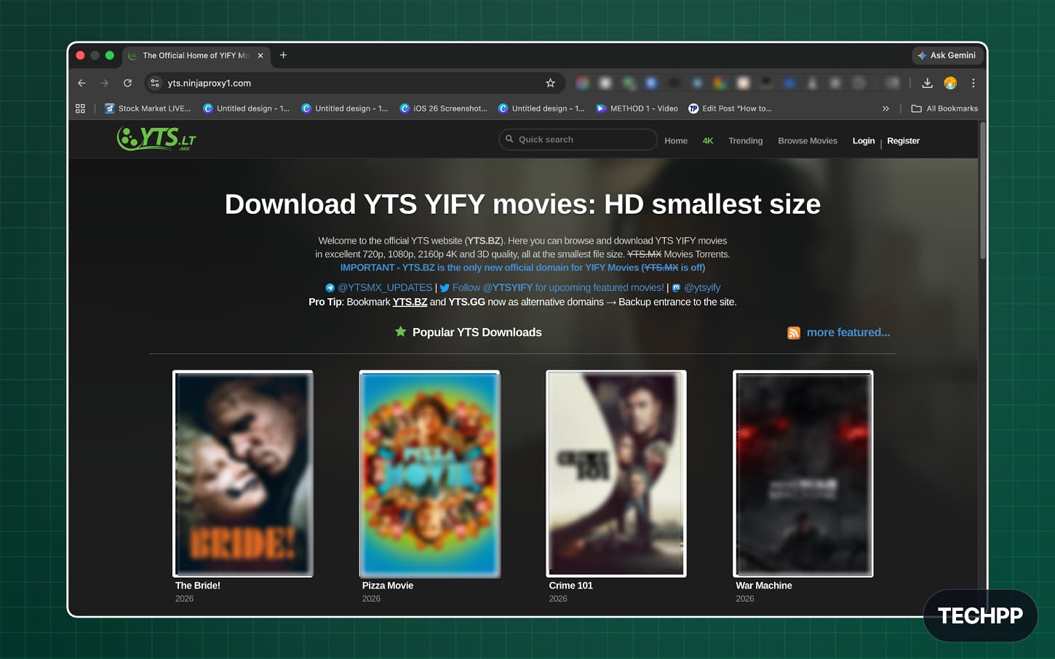1055x659 pixels.
Task: Click first Untitled design bookmark
Action: point(246,108)
